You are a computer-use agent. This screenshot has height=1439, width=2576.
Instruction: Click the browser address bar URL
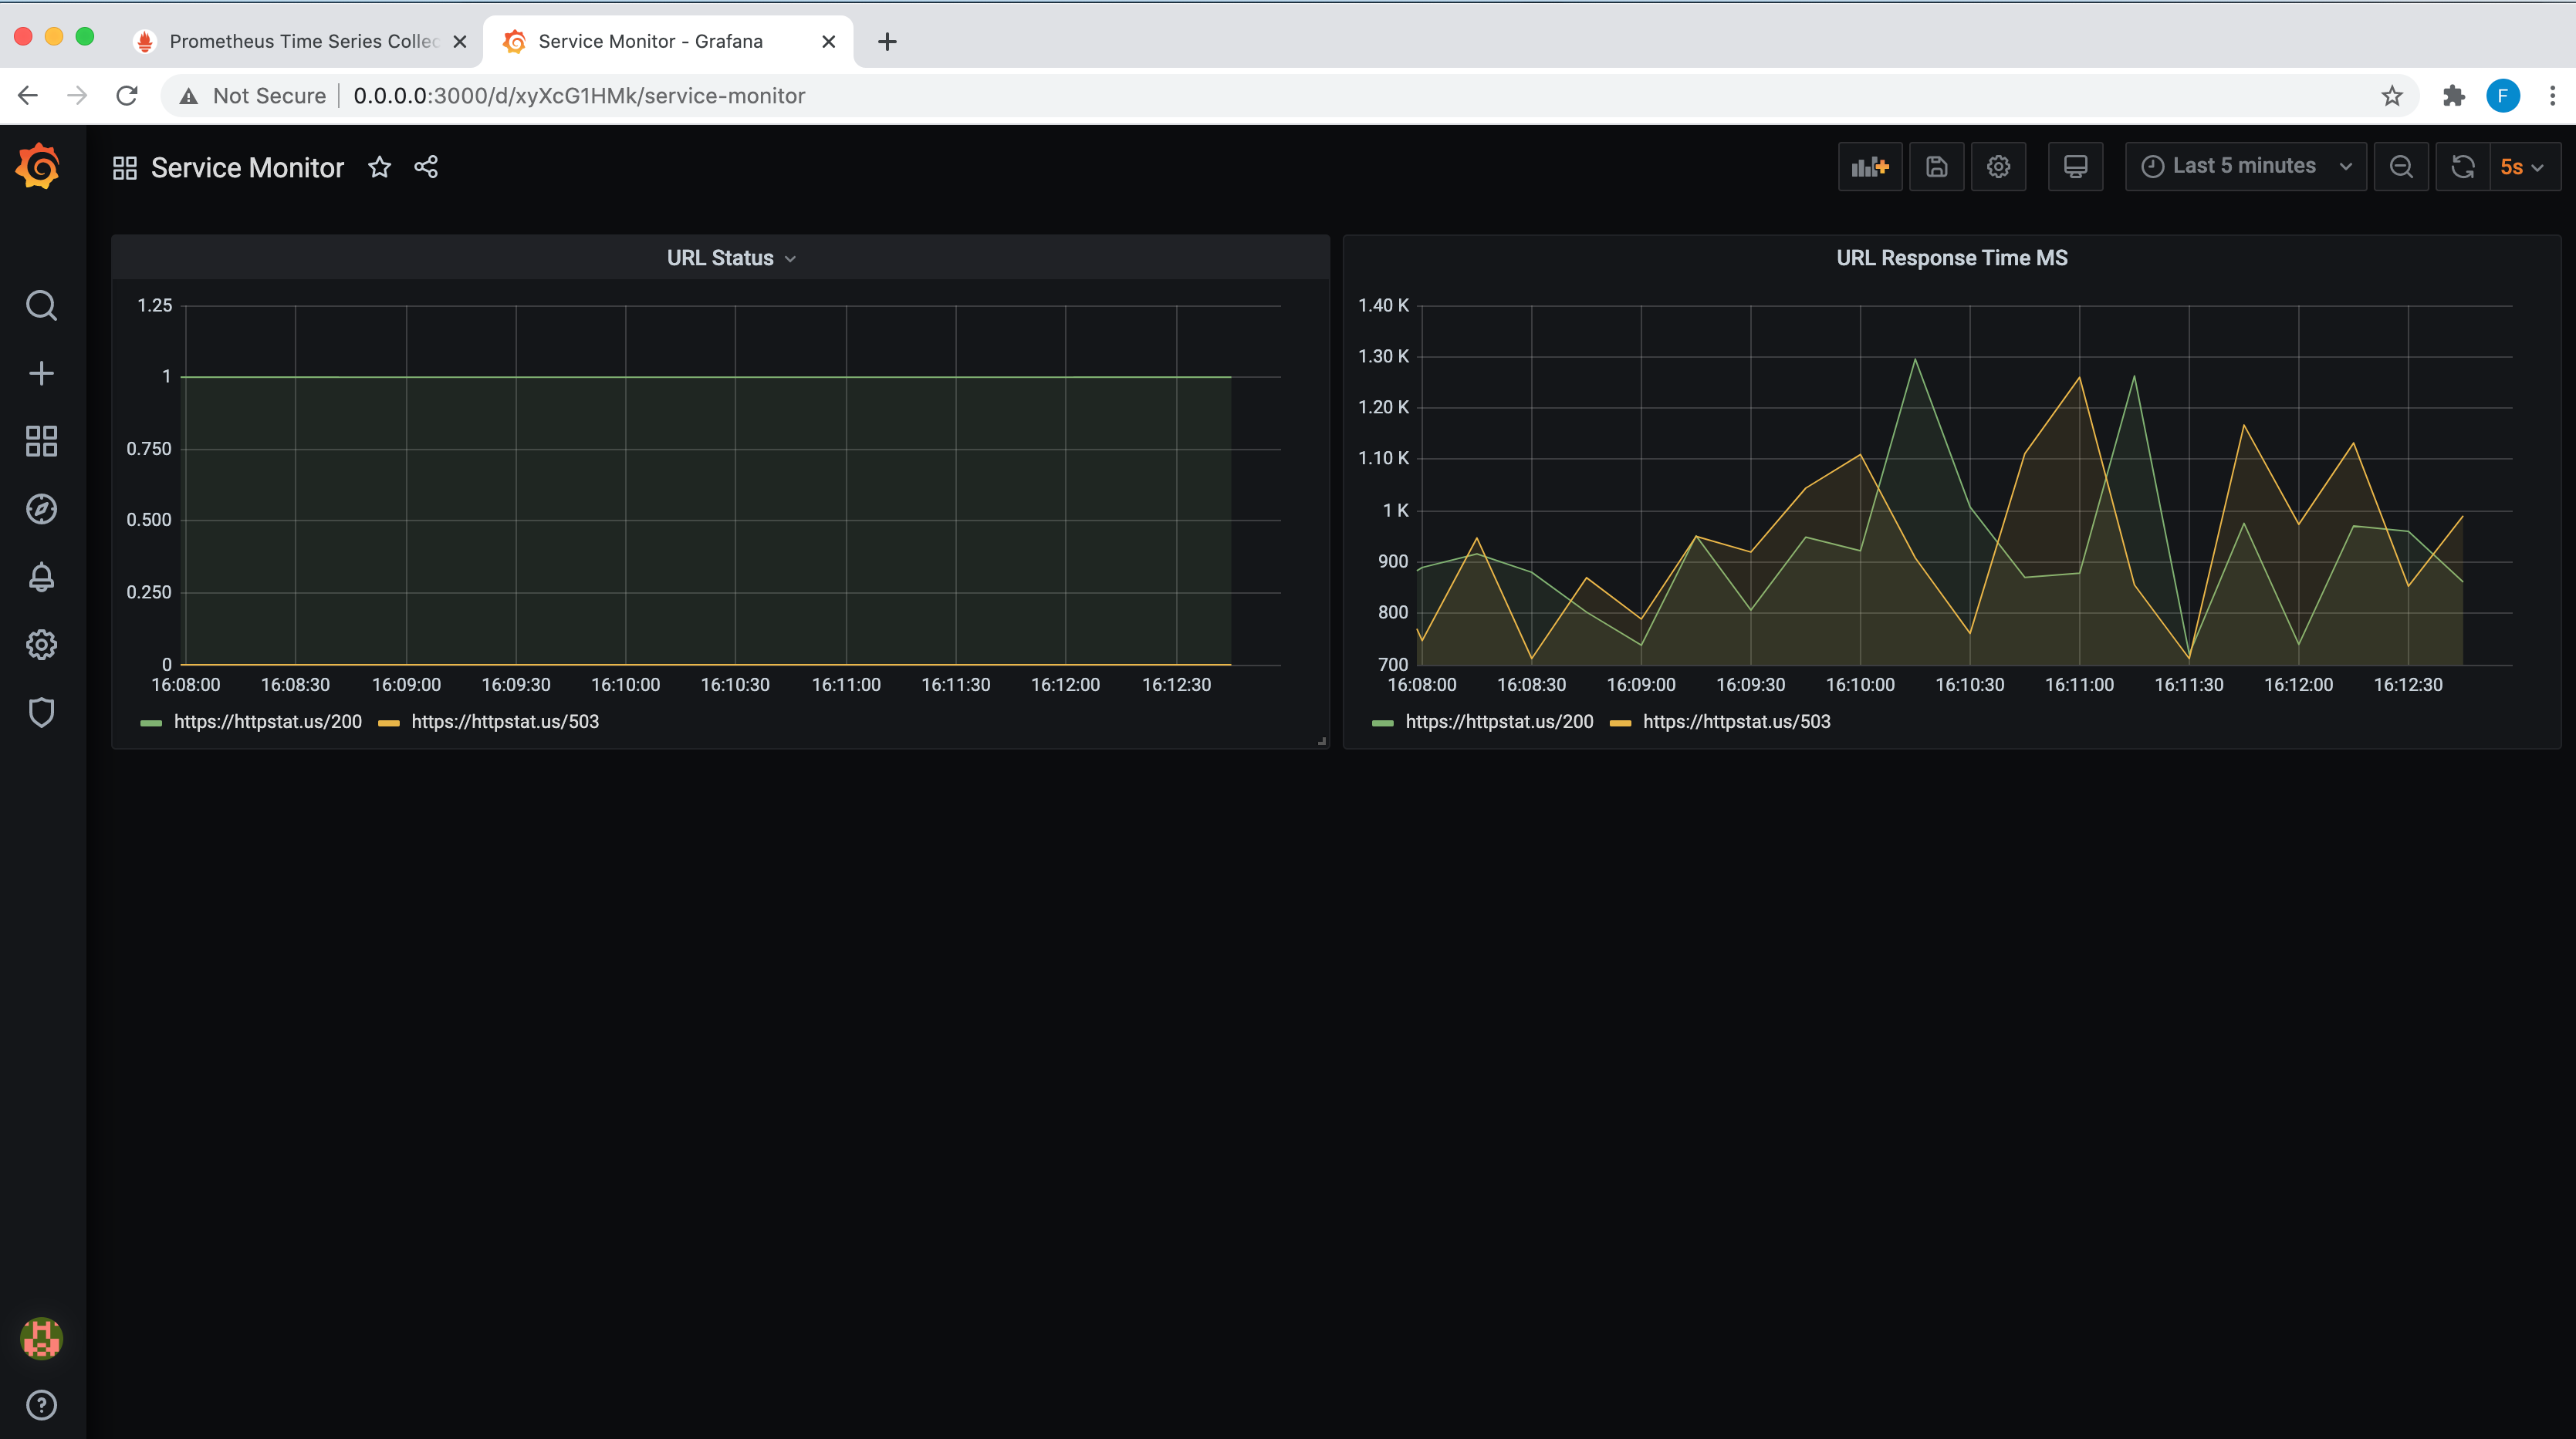tap(579, 96)
